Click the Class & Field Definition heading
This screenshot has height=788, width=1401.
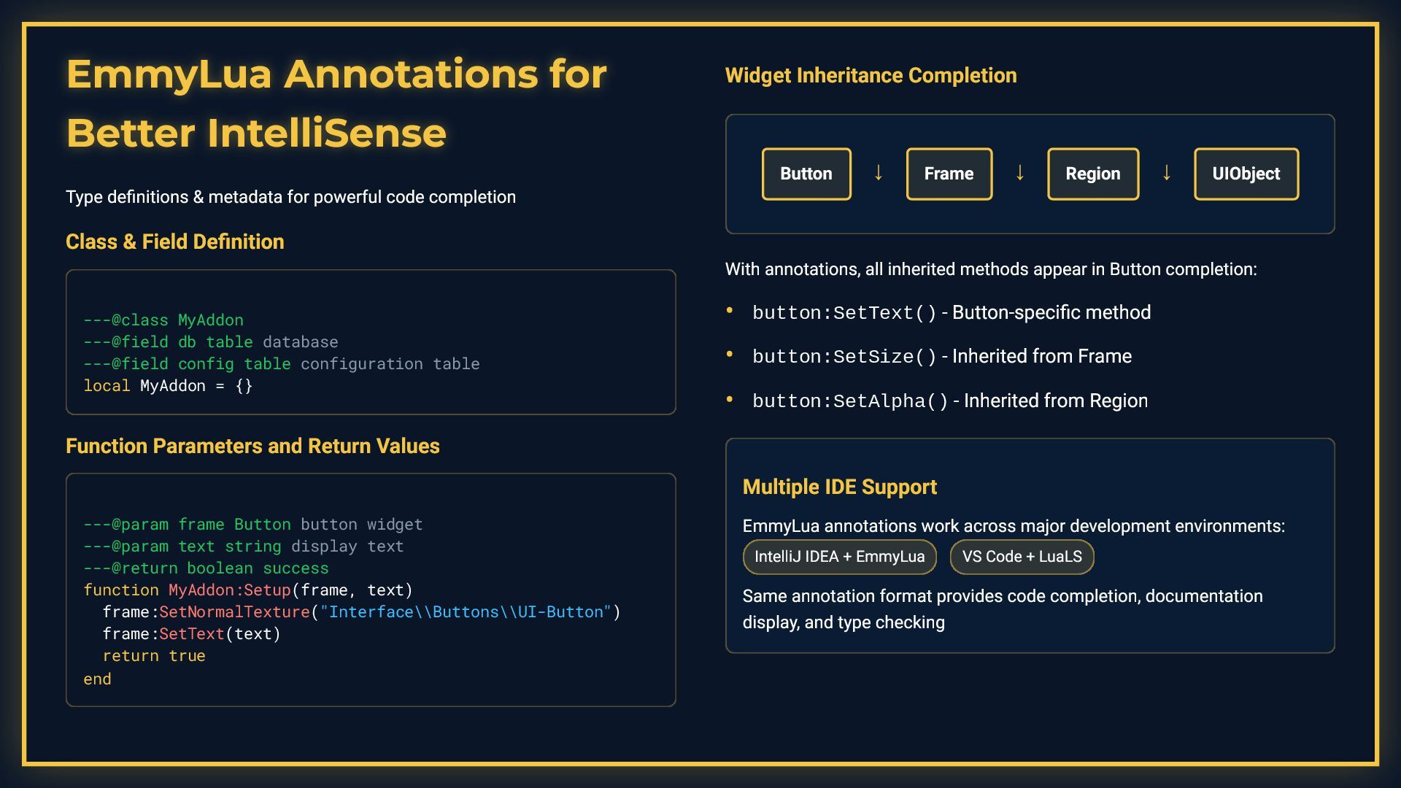174,242
